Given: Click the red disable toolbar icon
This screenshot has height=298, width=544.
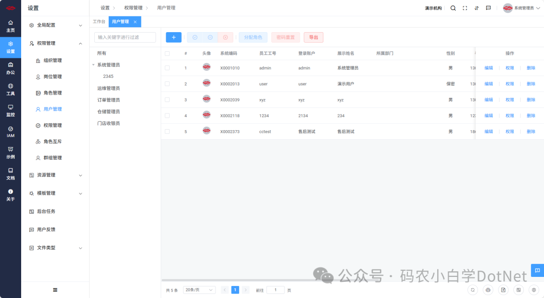Looking at the screenshot, I should [x=226, y=37].
